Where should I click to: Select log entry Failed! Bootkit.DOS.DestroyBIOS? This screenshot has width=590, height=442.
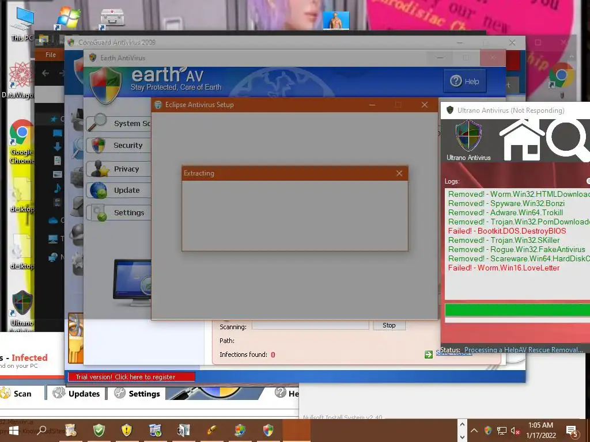507,231
